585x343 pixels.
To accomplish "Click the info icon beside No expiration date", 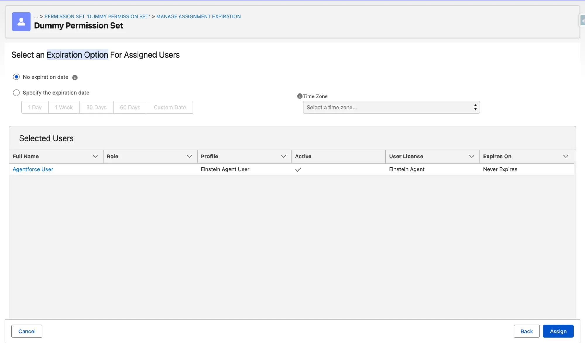I will [x=75, y=77].
